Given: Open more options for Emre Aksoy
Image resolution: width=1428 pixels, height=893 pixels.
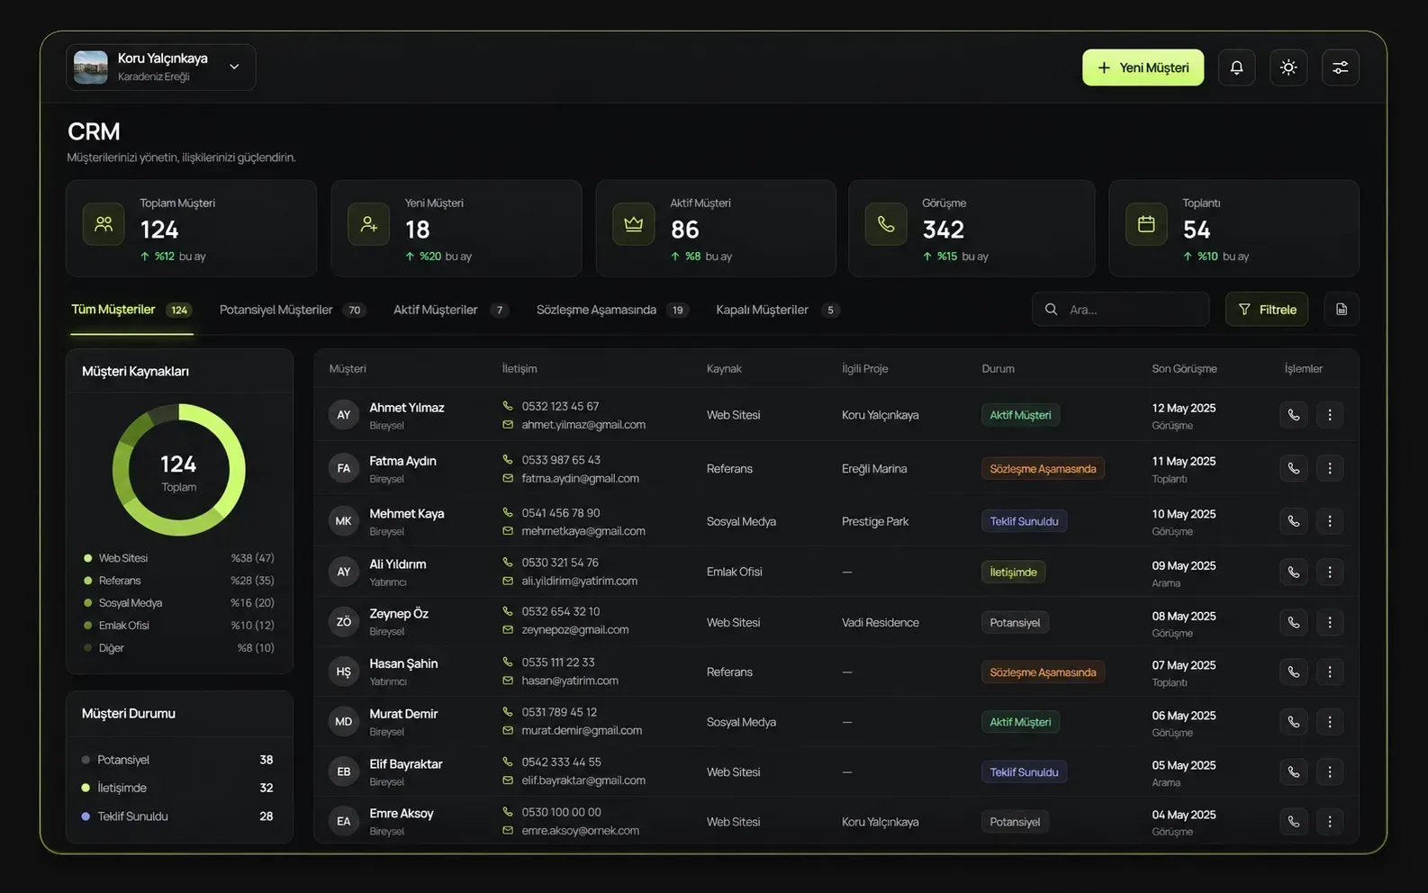Looking at the screenshot, I should (1330, 821).
